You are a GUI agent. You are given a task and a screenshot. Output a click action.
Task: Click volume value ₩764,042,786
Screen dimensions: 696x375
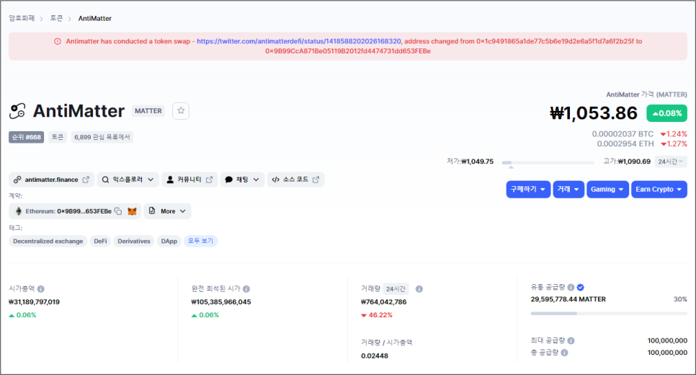(x=383, y=302)
